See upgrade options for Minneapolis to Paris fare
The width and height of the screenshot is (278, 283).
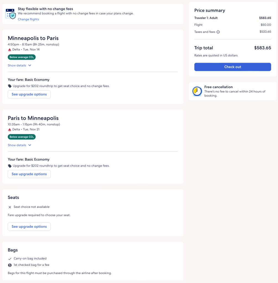point(29,94)
